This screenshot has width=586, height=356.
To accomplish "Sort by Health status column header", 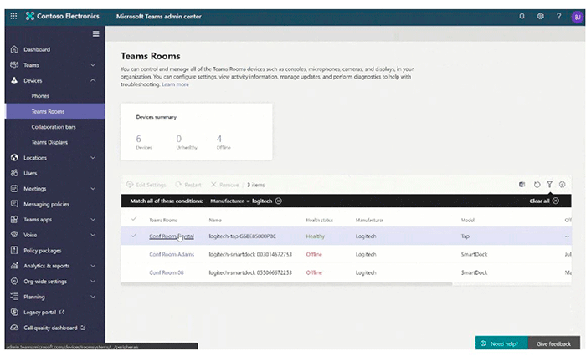I will pyautogui.click(x=320, y=220).
